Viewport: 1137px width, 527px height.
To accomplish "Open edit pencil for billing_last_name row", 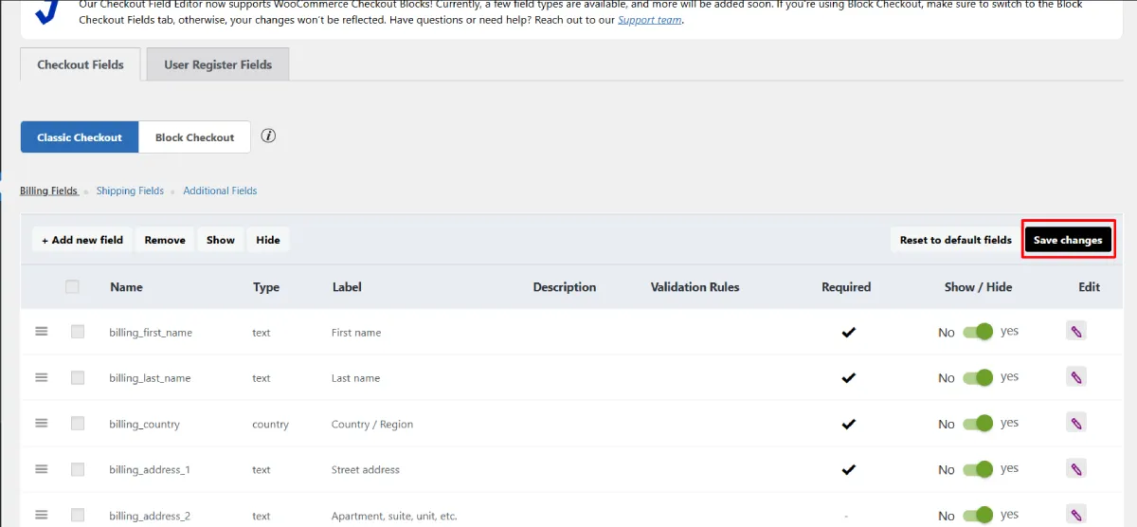I will pos(1075,377).
